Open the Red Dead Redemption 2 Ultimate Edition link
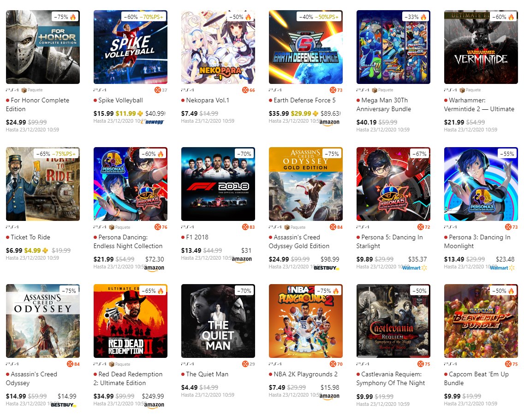Image resolution: width=524 pixels, height=416 pixels. [x=128, y=379]
